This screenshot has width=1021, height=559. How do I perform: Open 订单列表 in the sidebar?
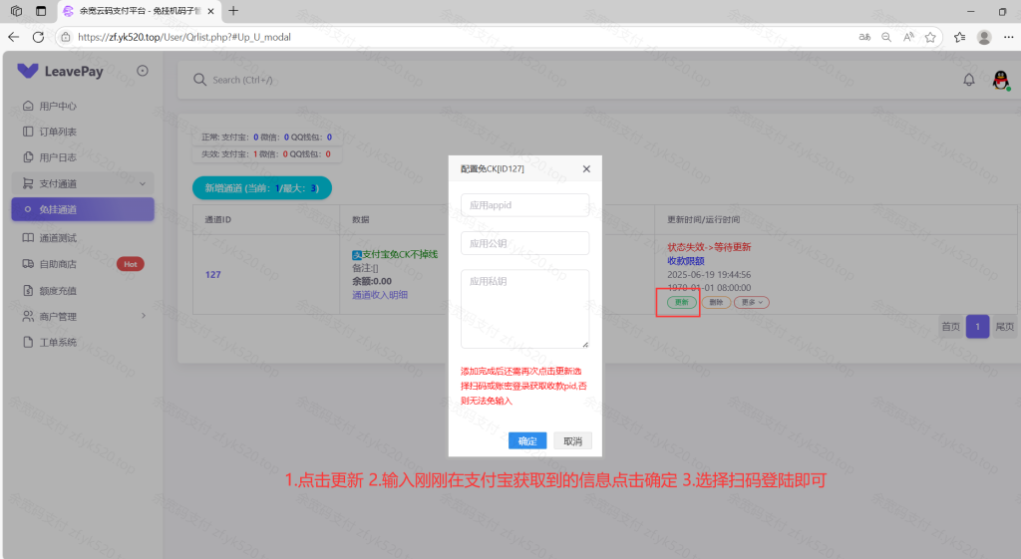pos(58,132)
